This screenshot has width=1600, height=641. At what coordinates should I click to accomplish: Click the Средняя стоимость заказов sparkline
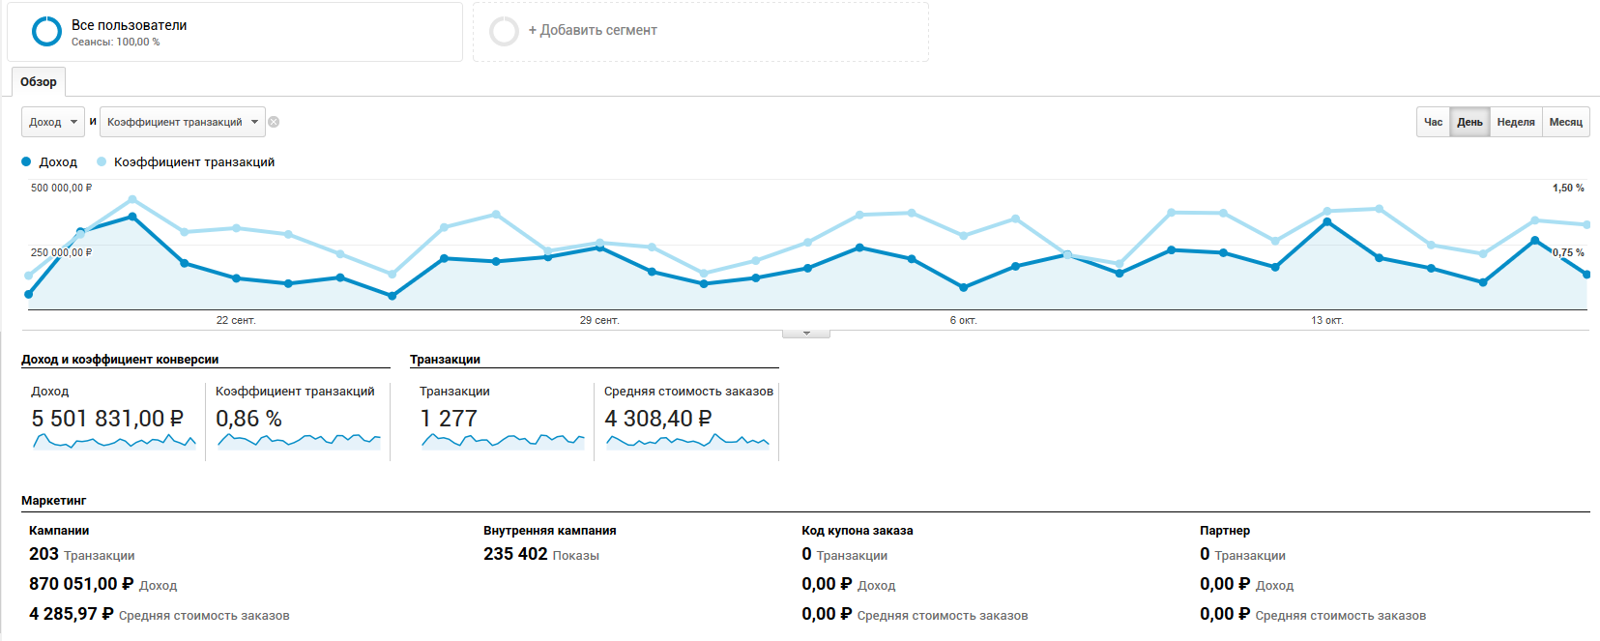[x=687, y=442]
